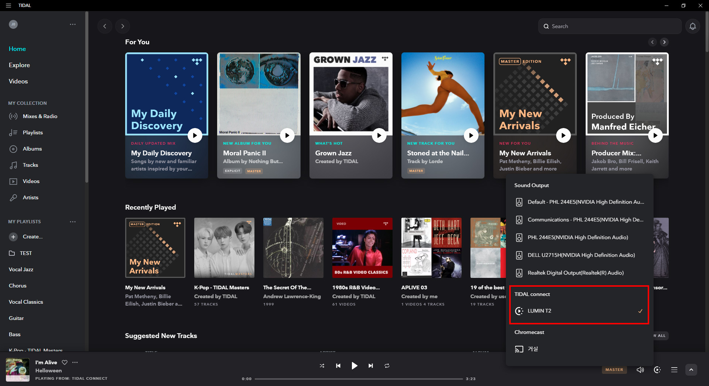The height and width of the screenshot is (386, 709).
Task: Open Explore in the sidebar
Action: tap(19, 65)
